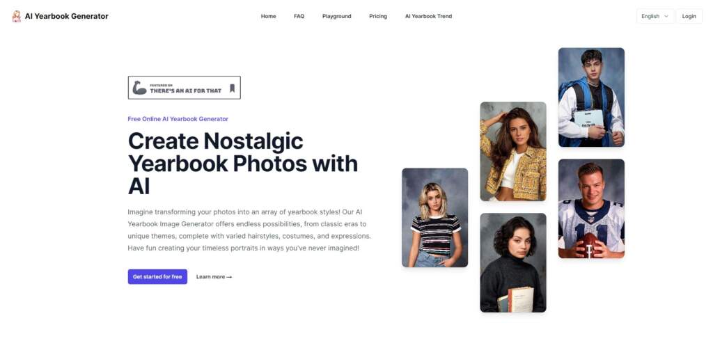Go to the Home menu item

tap(268, 17)
